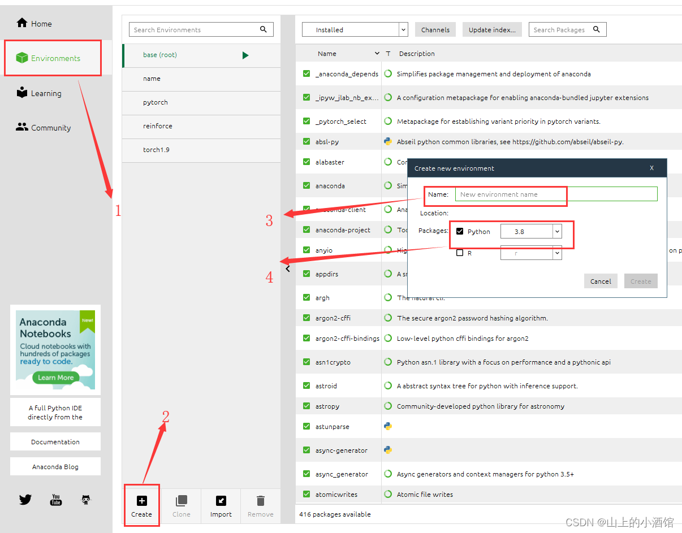The image size is (682, 533).
Task: Open the Anaconda Blog link
Action: click(x=55, y=466)
